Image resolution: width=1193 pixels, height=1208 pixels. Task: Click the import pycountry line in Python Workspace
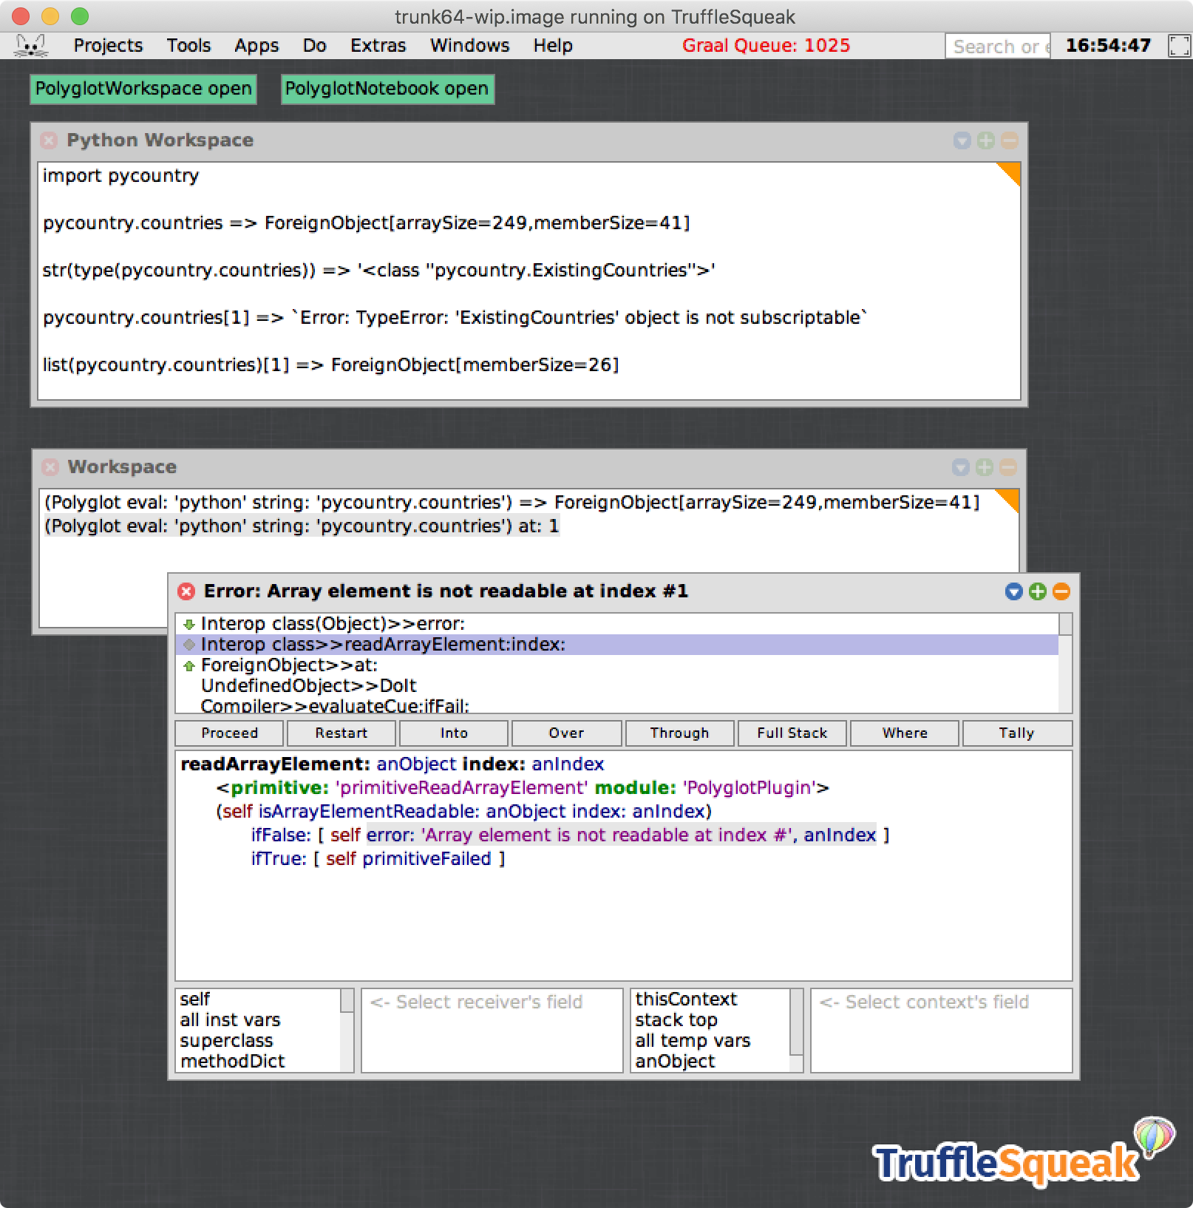[x=120, y=176]
